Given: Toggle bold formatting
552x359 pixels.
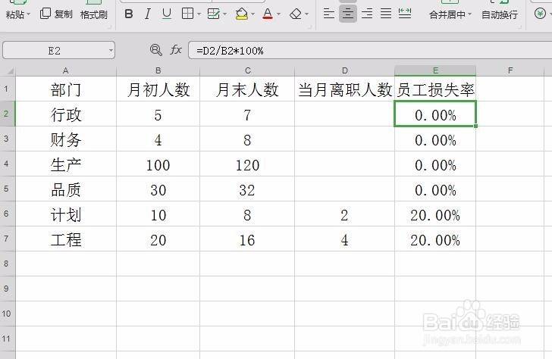Looking at the screenshot, I should pos(129,14).
